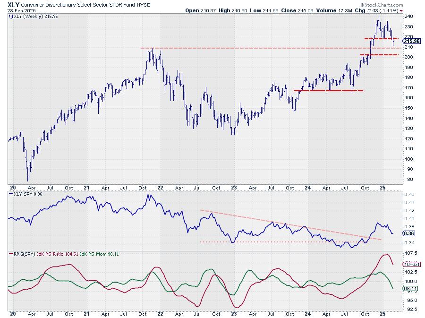This screenshot has height=318, width=425.
Task: Click the red down arrow beside Chg
Action: tap(401, 10)
